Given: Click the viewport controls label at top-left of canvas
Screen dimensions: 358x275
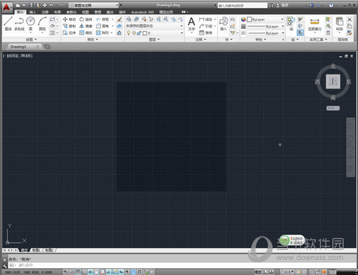Looking at the screenshot, I should 18,55.
